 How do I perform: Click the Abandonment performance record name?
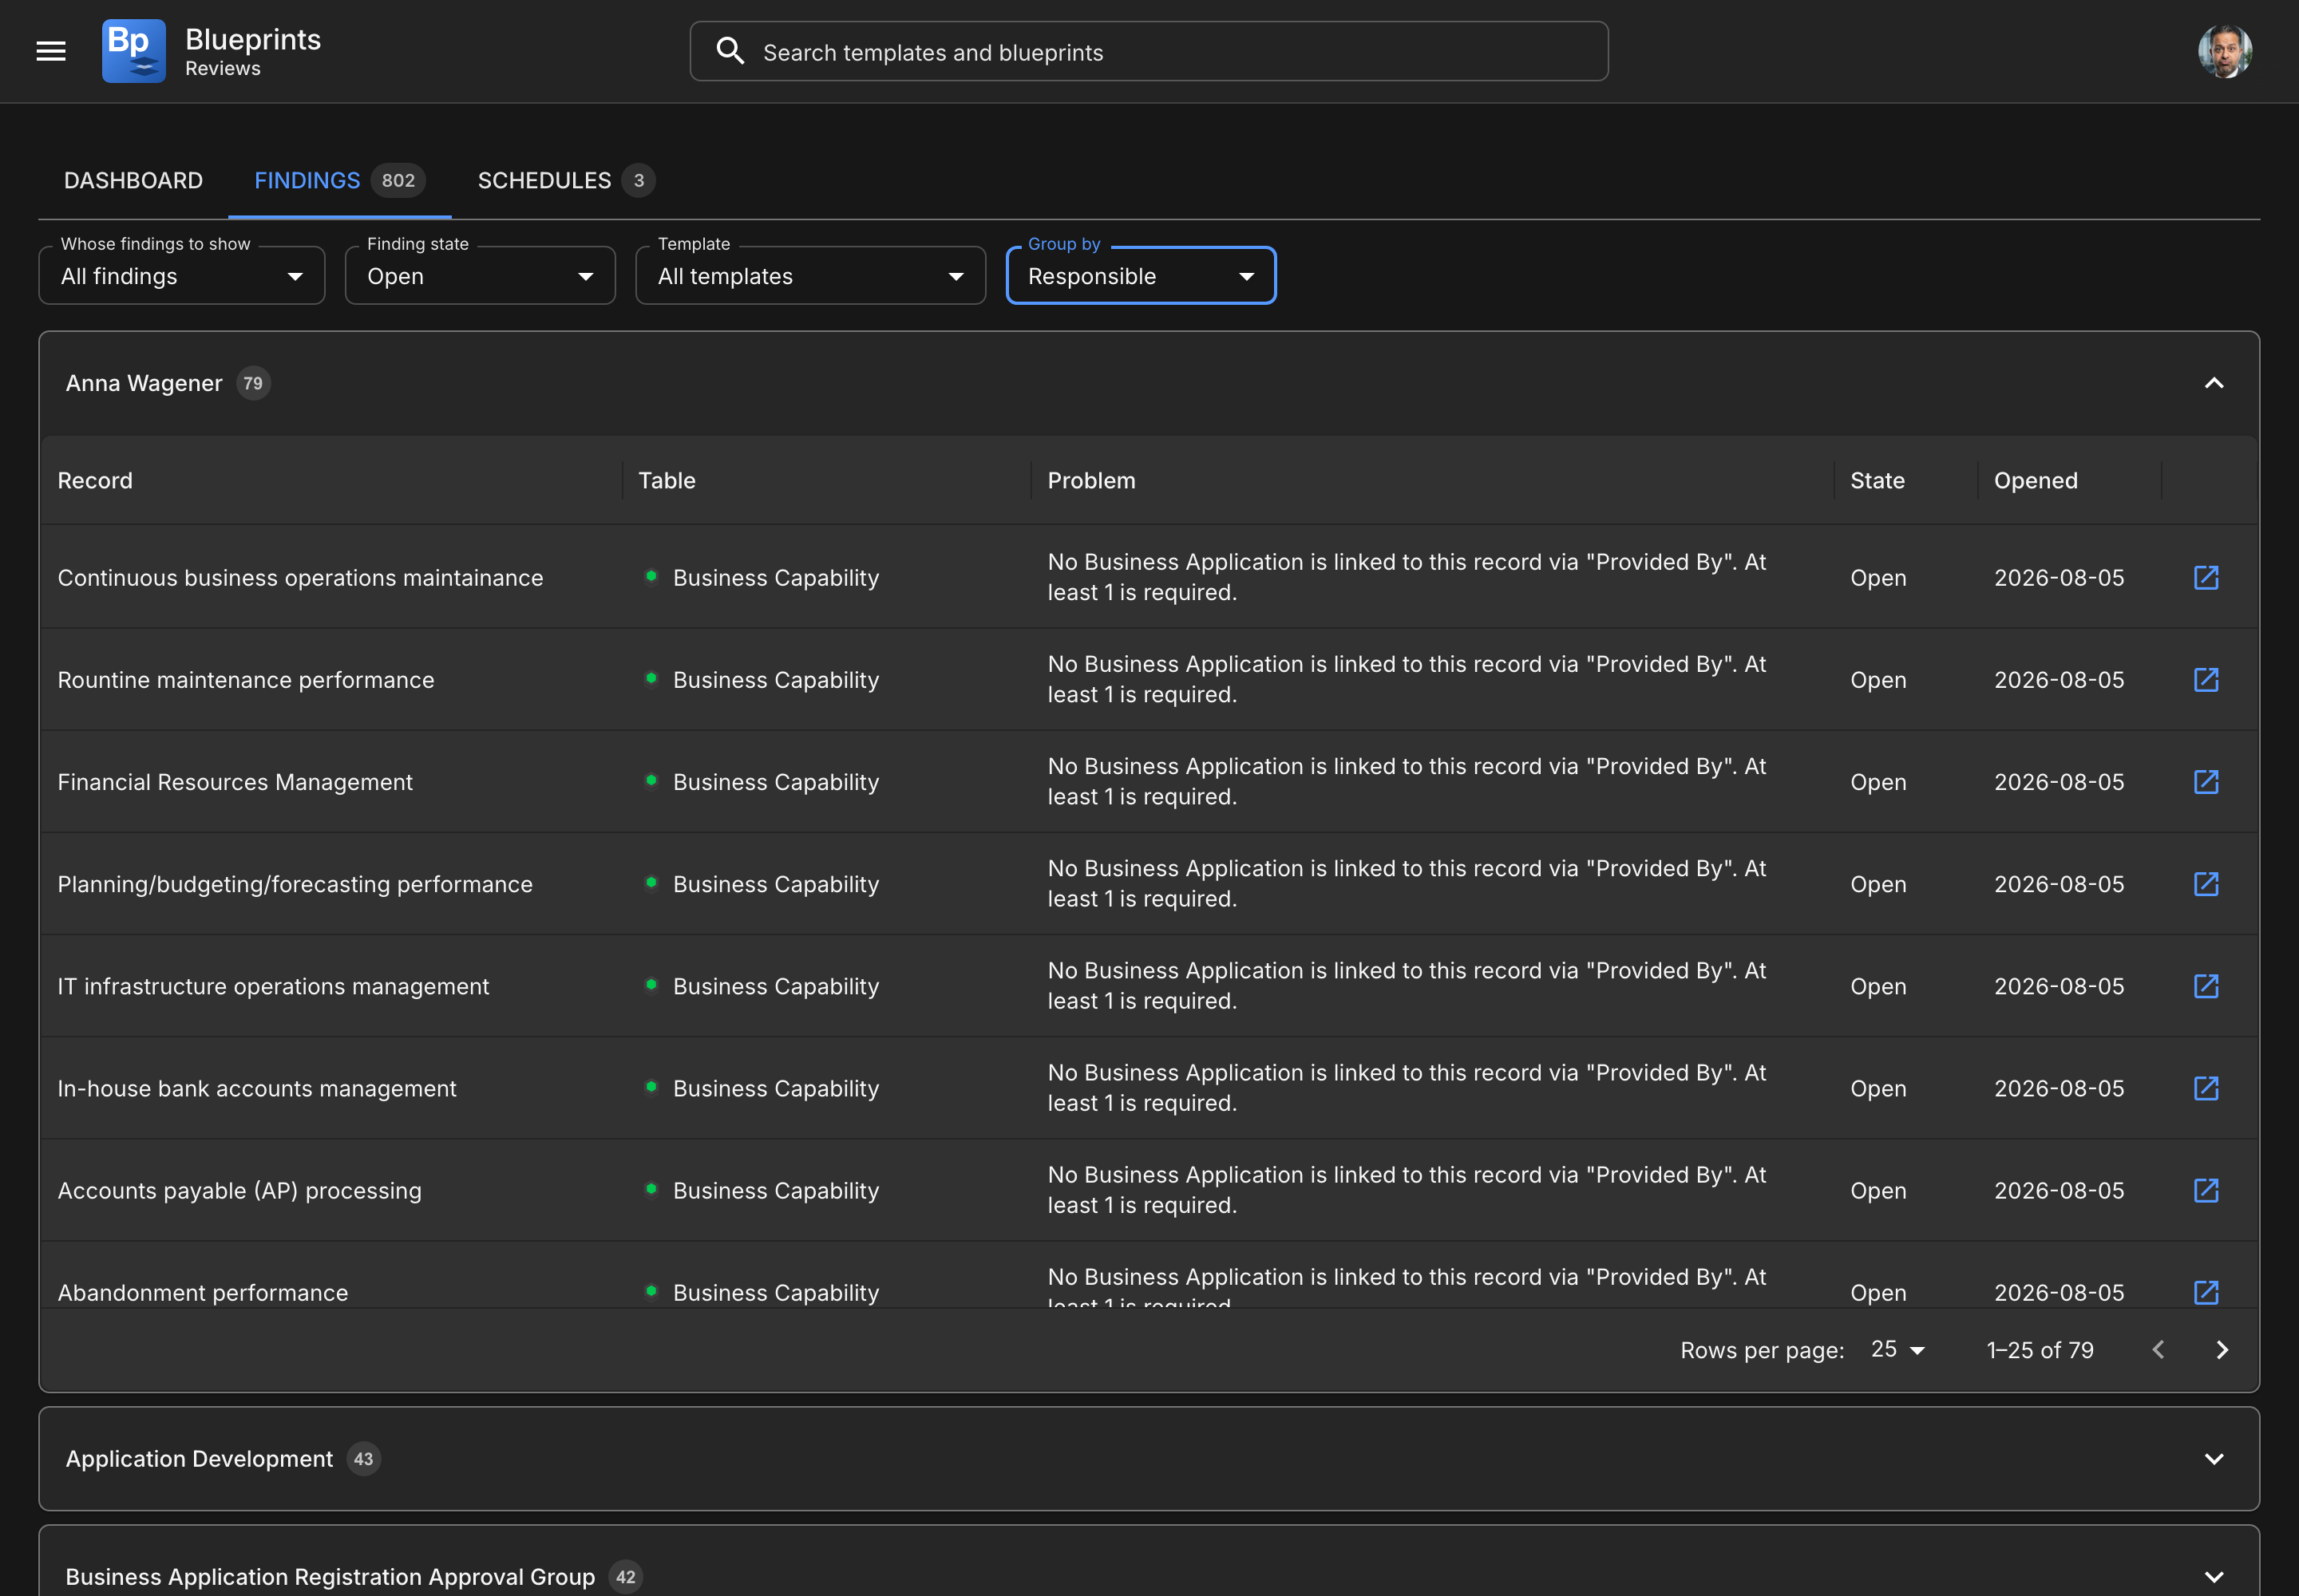tap(203, 1292)
